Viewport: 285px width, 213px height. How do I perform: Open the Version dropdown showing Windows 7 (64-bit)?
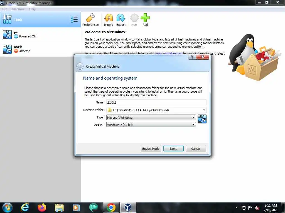pyautogui.click(x=151, y=125)
